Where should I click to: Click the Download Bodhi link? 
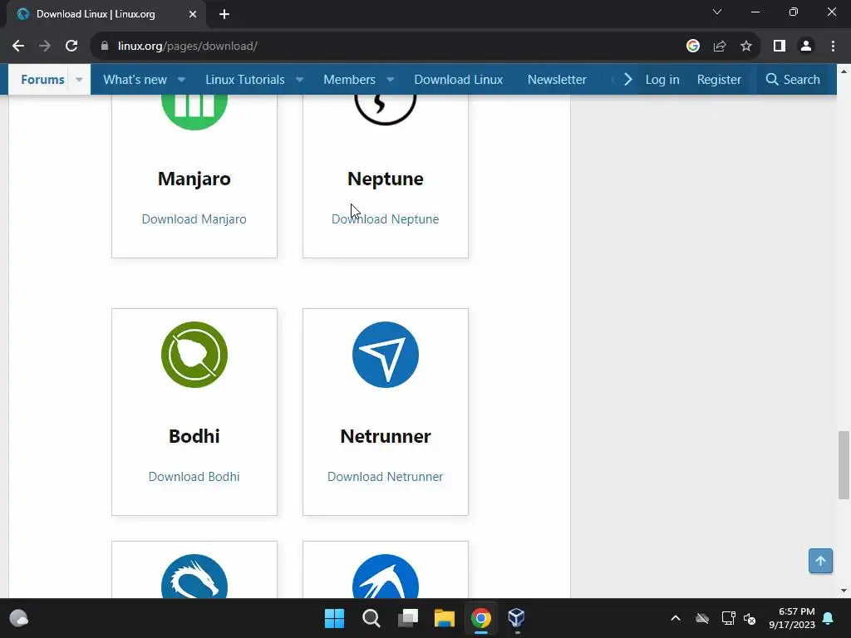pos(194,477)
